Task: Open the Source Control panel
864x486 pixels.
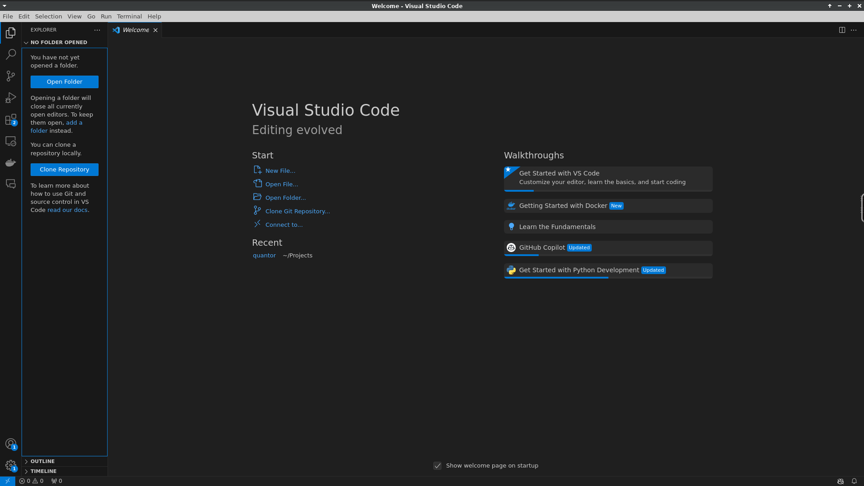Action: tap(11, 75)
